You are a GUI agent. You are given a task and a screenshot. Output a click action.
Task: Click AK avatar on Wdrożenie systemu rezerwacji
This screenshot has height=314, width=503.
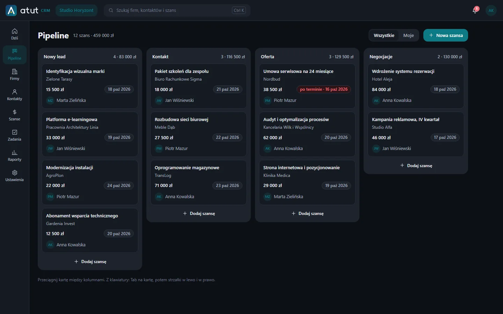(x=376, y=100)
